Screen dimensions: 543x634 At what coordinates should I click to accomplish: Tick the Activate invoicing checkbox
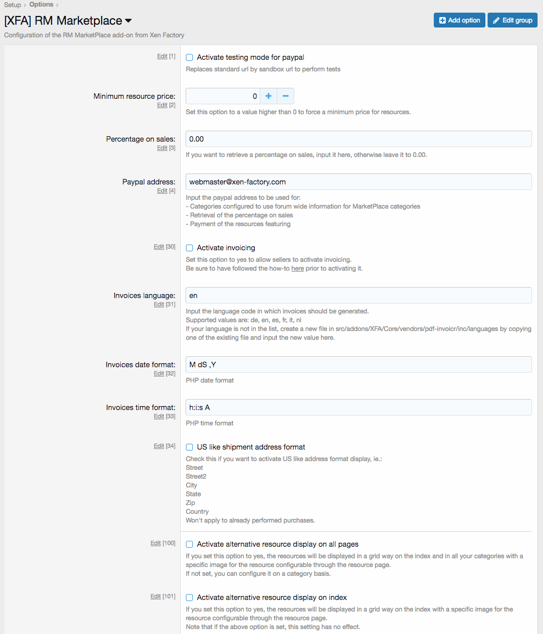[189, 248]
